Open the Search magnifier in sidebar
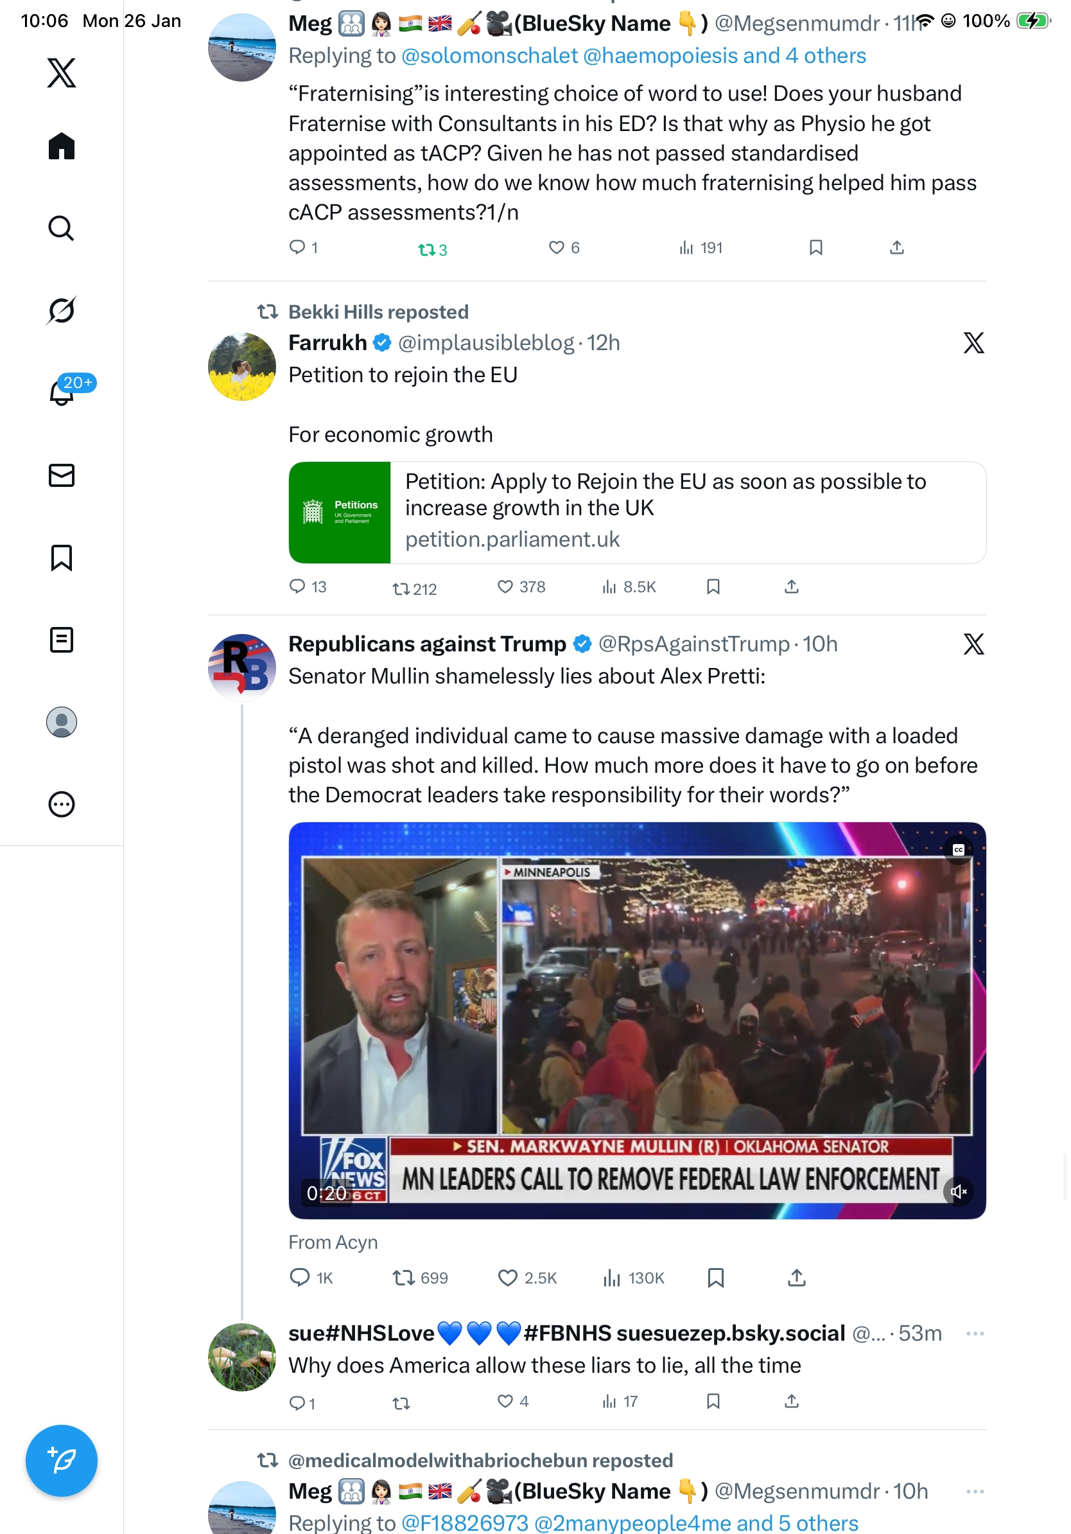Image resolution: width=1071 pixels, height=1534 pixels. (62, 228)
